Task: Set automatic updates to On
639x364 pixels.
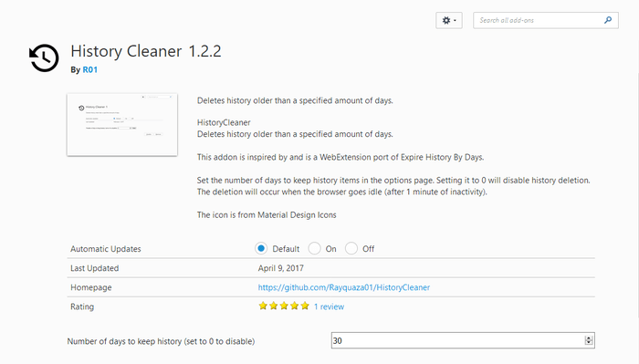Action: pos(314,248)
